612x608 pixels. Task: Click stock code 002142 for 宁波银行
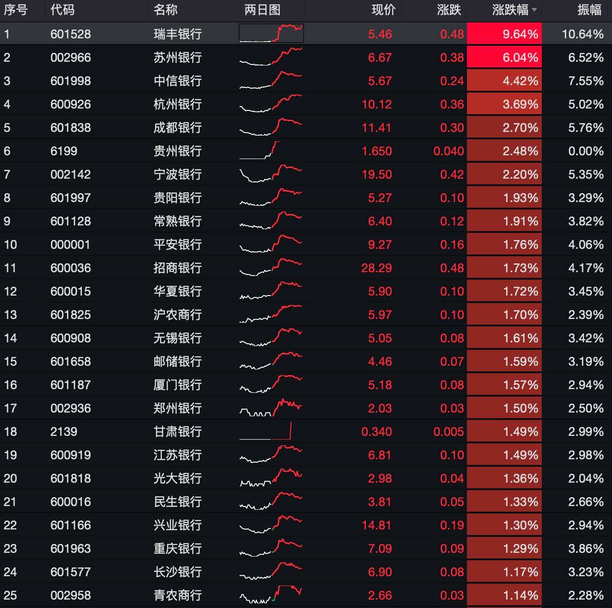coord(71,174)
